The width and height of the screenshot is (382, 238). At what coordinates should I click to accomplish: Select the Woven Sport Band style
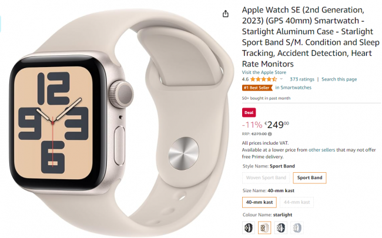tap(266, 178)
